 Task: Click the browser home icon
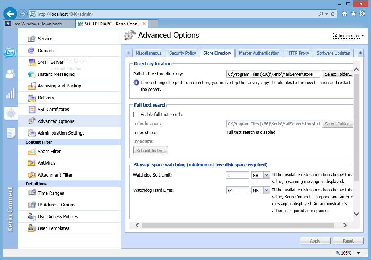(345, 14)
